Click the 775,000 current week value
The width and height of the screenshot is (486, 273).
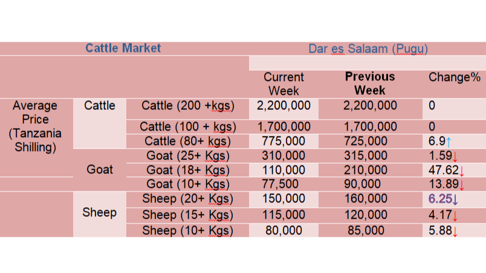(283, 141)
